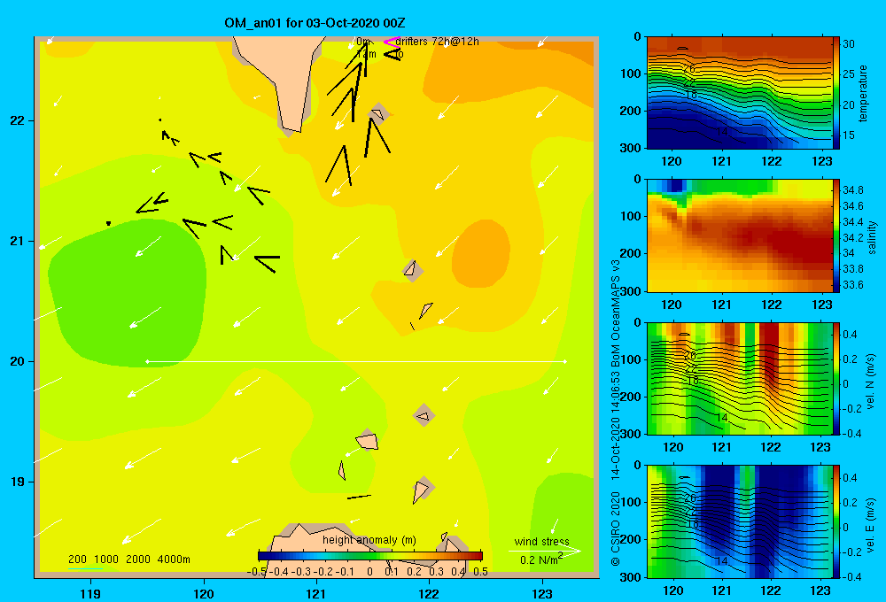Click the salinity color bar
This screenshot has width=886, height=602.
tap(836, 235)
